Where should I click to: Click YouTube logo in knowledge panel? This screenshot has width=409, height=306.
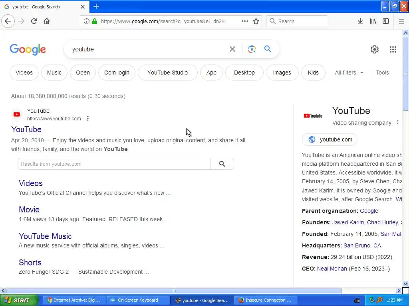[313, 116]
